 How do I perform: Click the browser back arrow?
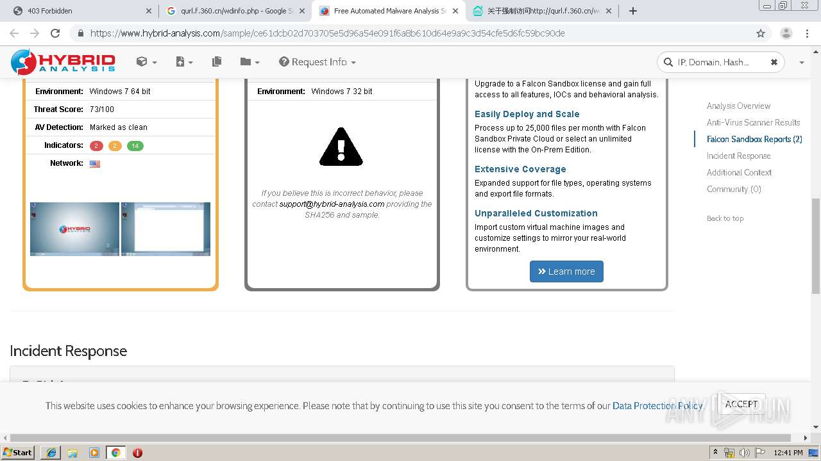tap(14, 33)
